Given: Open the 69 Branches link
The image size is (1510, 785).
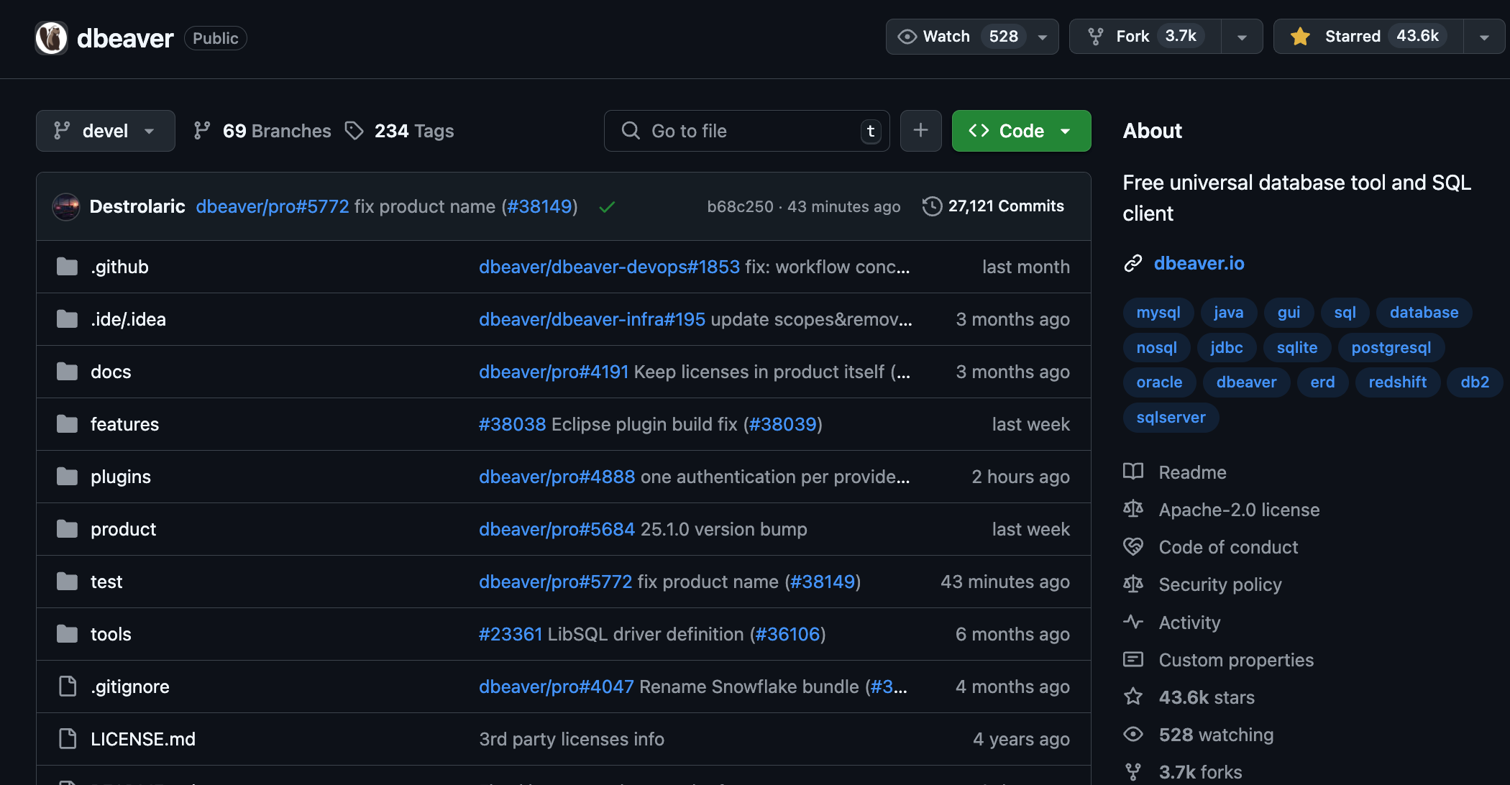Looking at the screenshot, I should click(262, 131).
